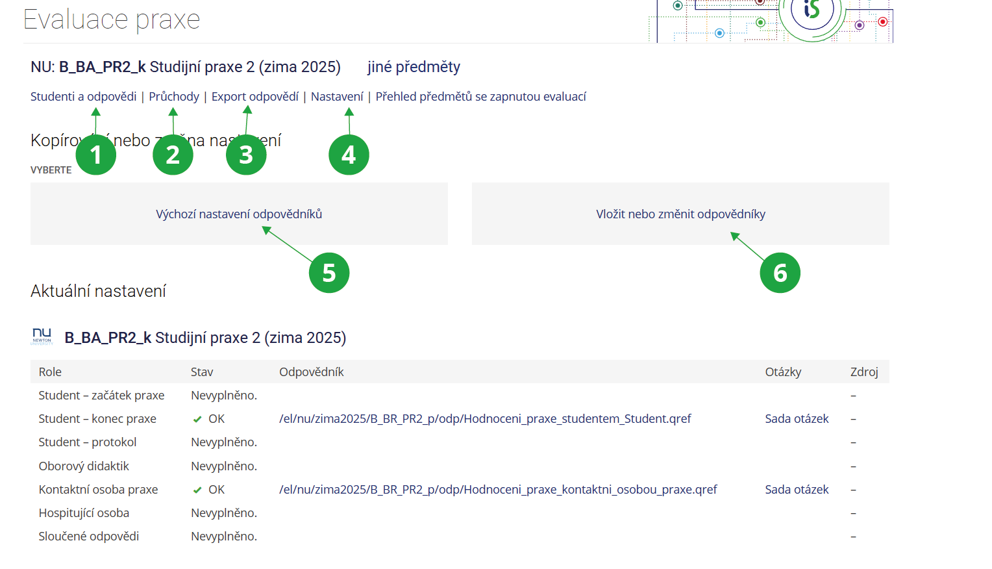Click the green number 5 marker
This screenshot has height=569, width=992.
(329, 273)
